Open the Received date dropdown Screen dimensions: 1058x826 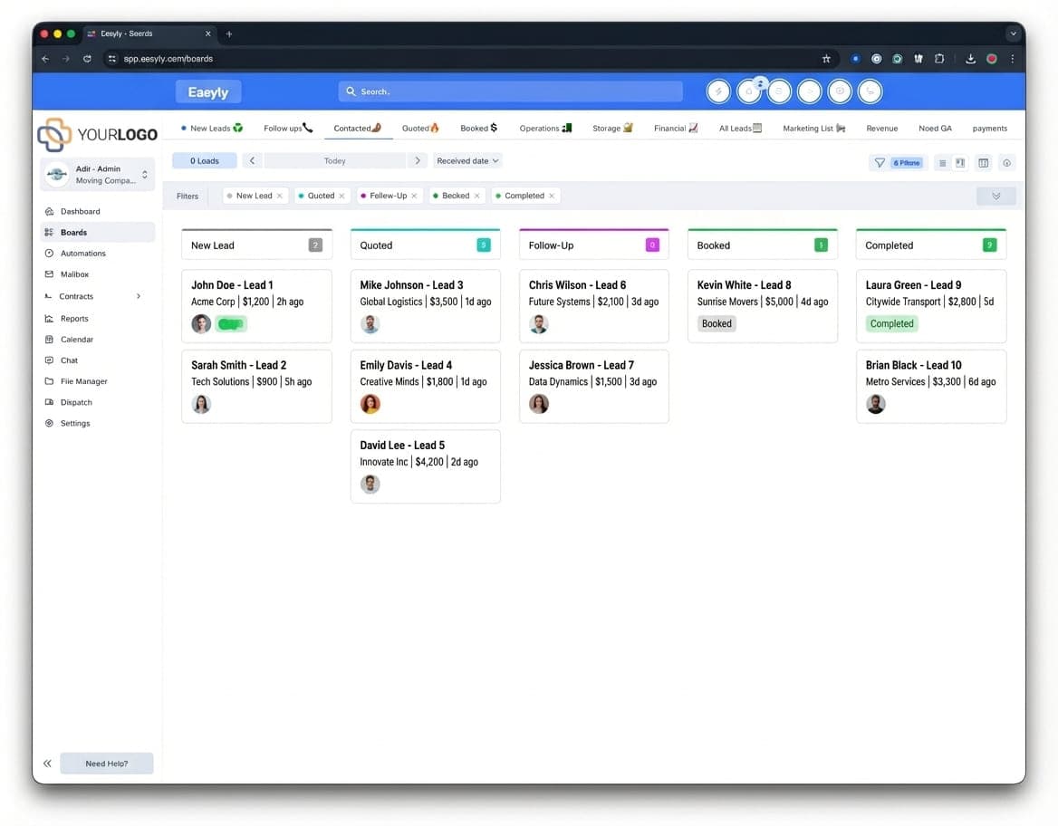467,160
